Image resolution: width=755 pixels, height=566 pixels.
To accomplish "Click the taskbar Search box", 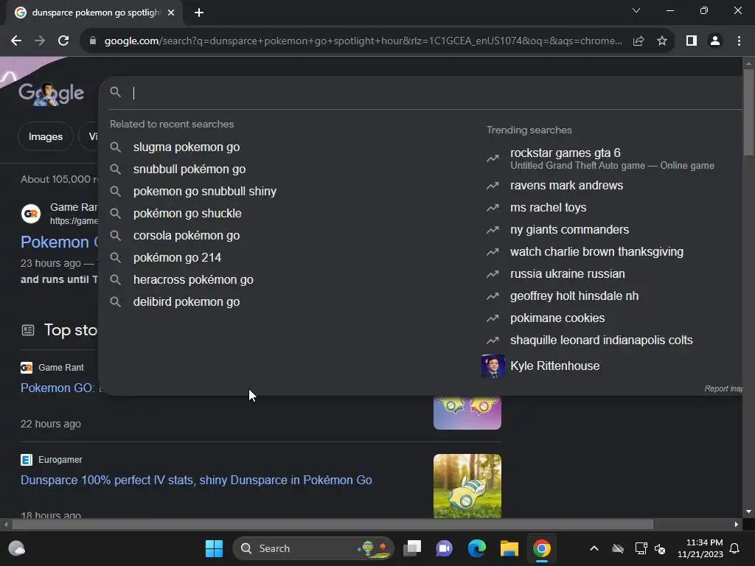I will click(313, 548).
